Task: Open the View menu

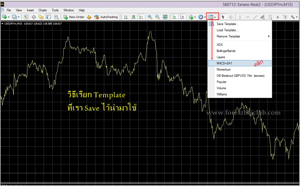Action: tap(19, 10)
